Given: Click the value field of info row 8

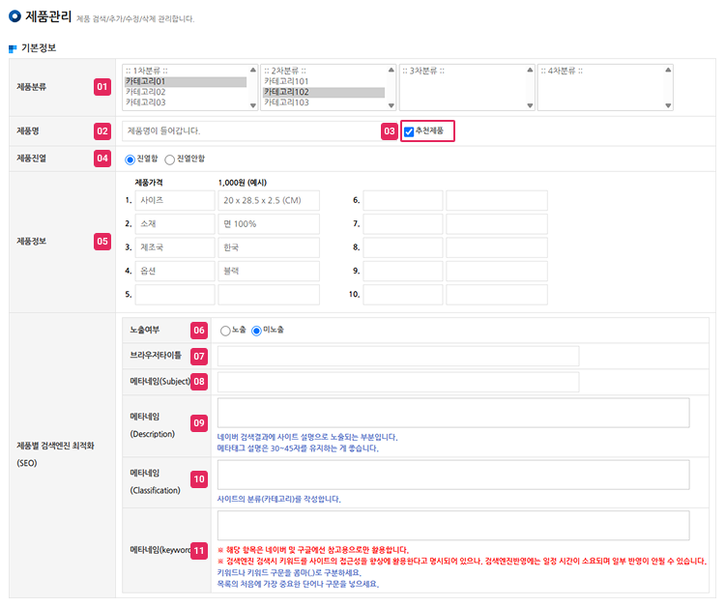Looking at the screenshot, I should point(497,247).
